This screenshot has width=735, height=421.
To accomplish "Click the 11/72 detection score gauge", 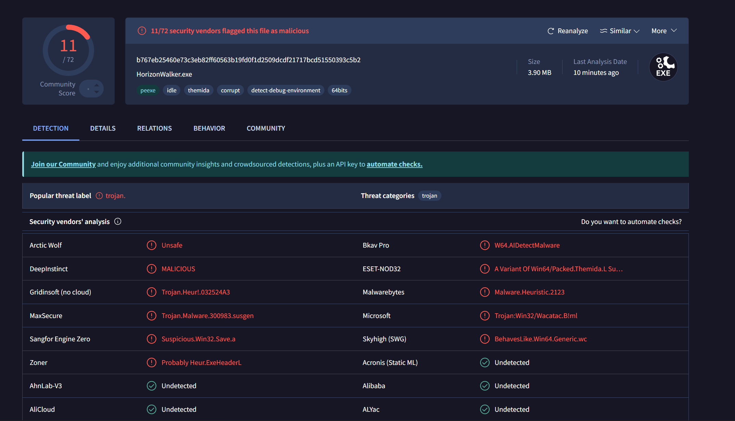I will pyautogui.click(x=68, y=50).
